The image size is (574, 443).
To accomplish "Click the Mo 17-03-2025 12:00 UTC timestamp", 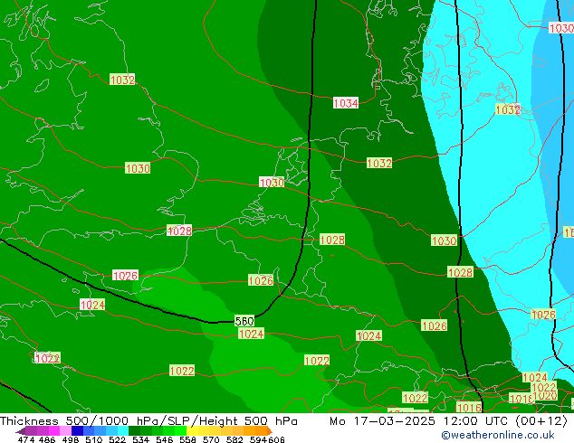I will coord(420,421).
